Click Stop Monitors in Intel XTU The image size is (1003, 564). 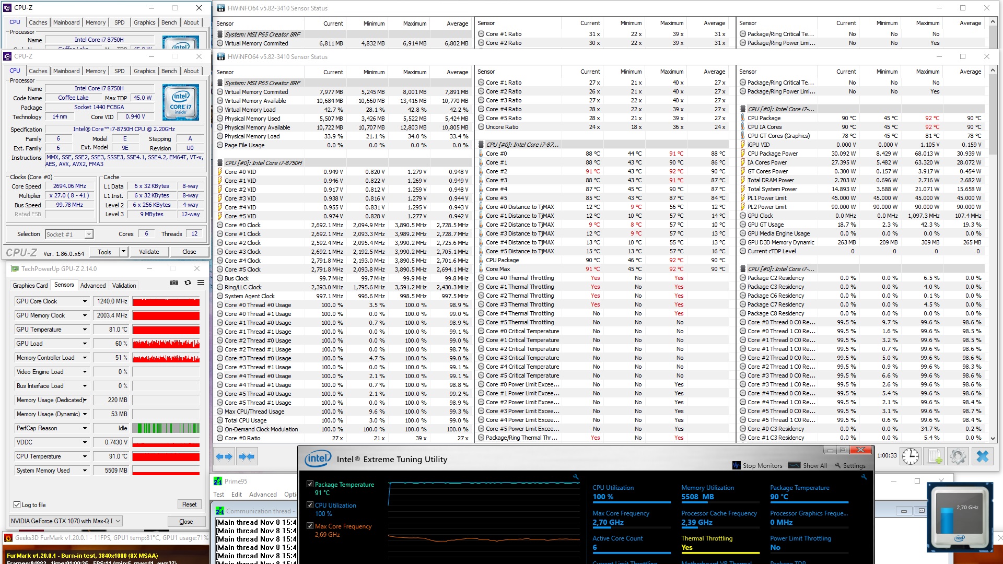757,465
